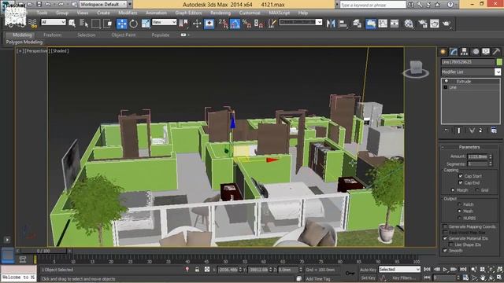
Task: Switch to the Object Paint ribbon tab
Action: pos(124,35)
